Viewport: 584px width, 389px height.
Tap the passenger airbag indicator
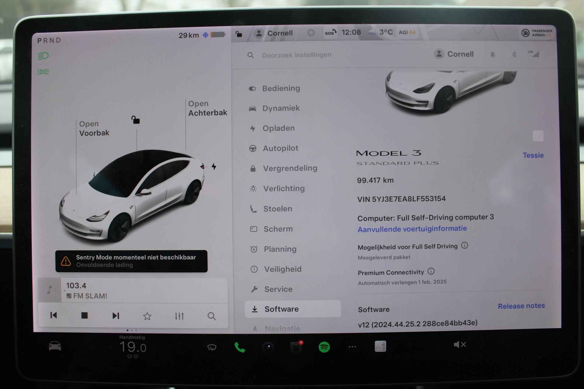(537, 33)
